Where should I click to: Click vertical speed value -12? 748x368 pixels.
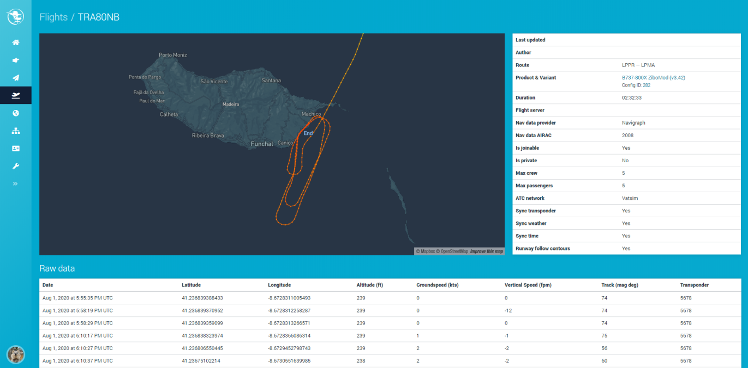[x=508, y=310]
